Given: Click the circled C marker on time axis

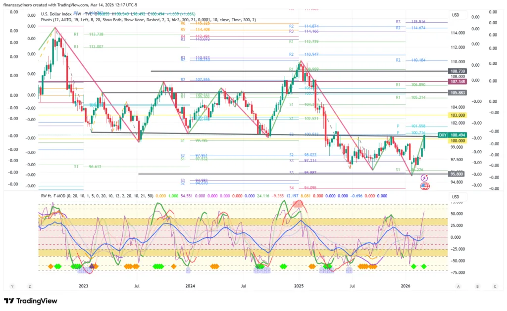Looking at the screenshot, I should (495, 286).
